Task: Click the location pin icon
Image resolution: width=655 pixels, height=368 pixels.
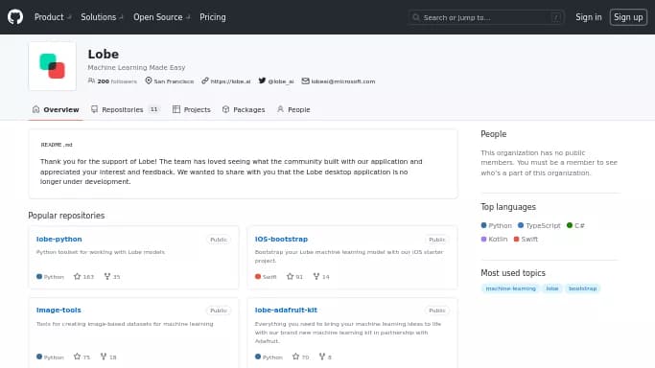Action: 149,80
